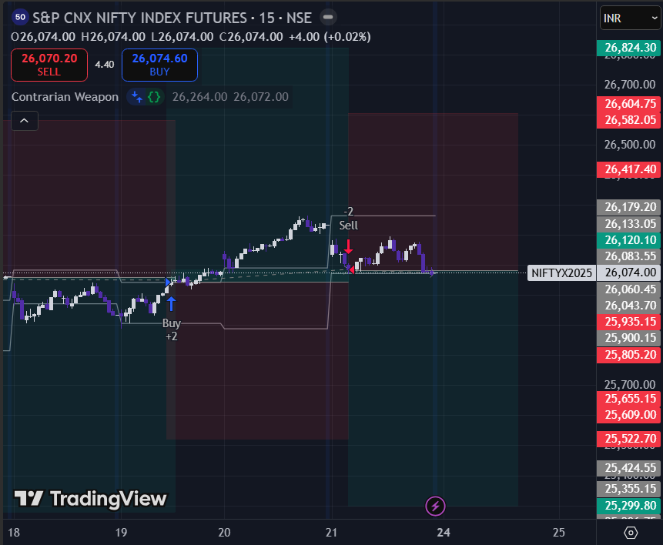Viewport: 663px width, 545px height.
Task: Click the 25,609.00 red price axis label
Action: [x=630, y=415]
